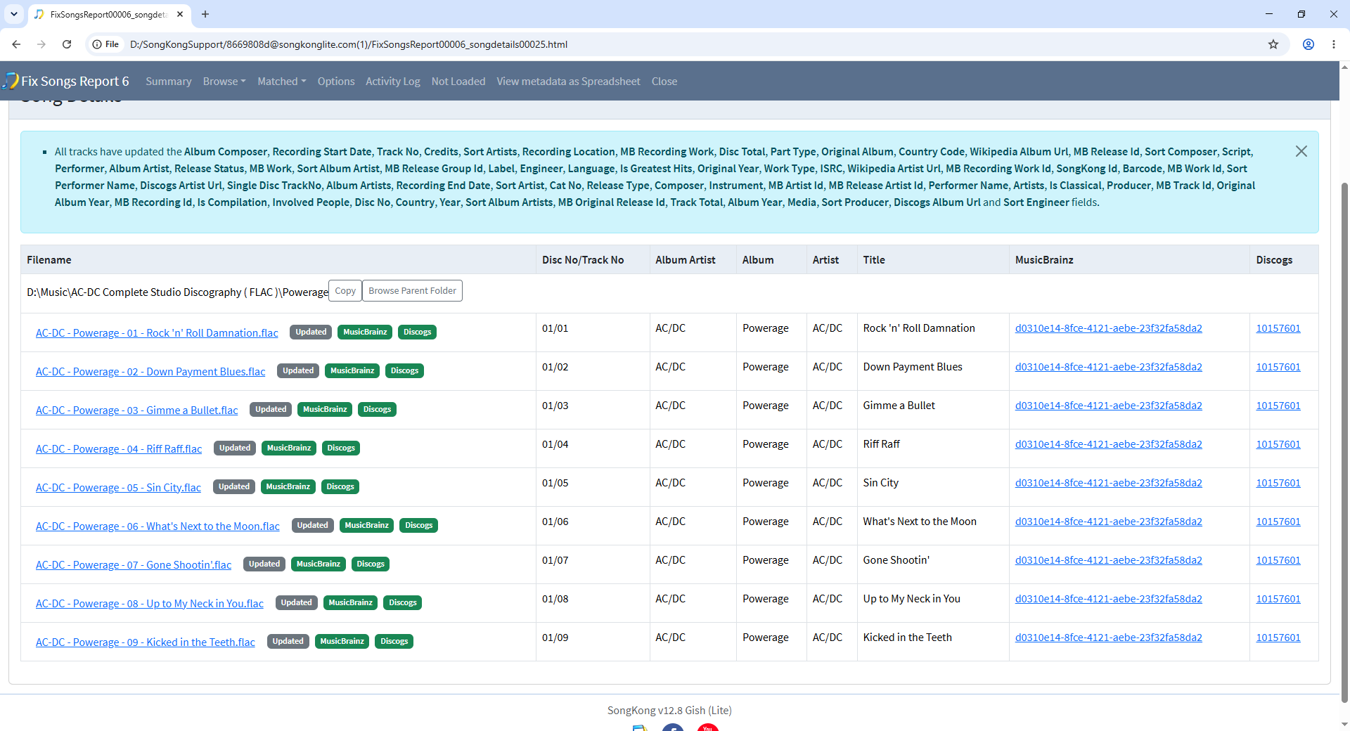Image resolution: width=1350 pixels, height=731 pixels.
Task: Click the page vertical scrollbar thumb
Action: coord(1344,443)
